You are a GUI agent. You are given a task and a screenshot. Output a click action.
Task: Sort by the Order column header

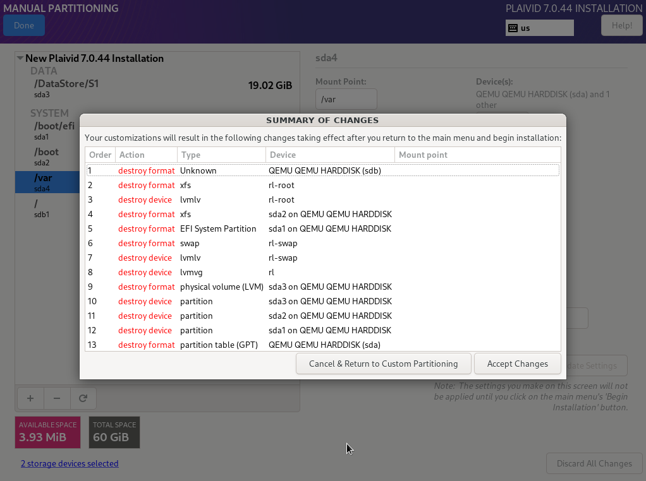(x=101, y=155)
